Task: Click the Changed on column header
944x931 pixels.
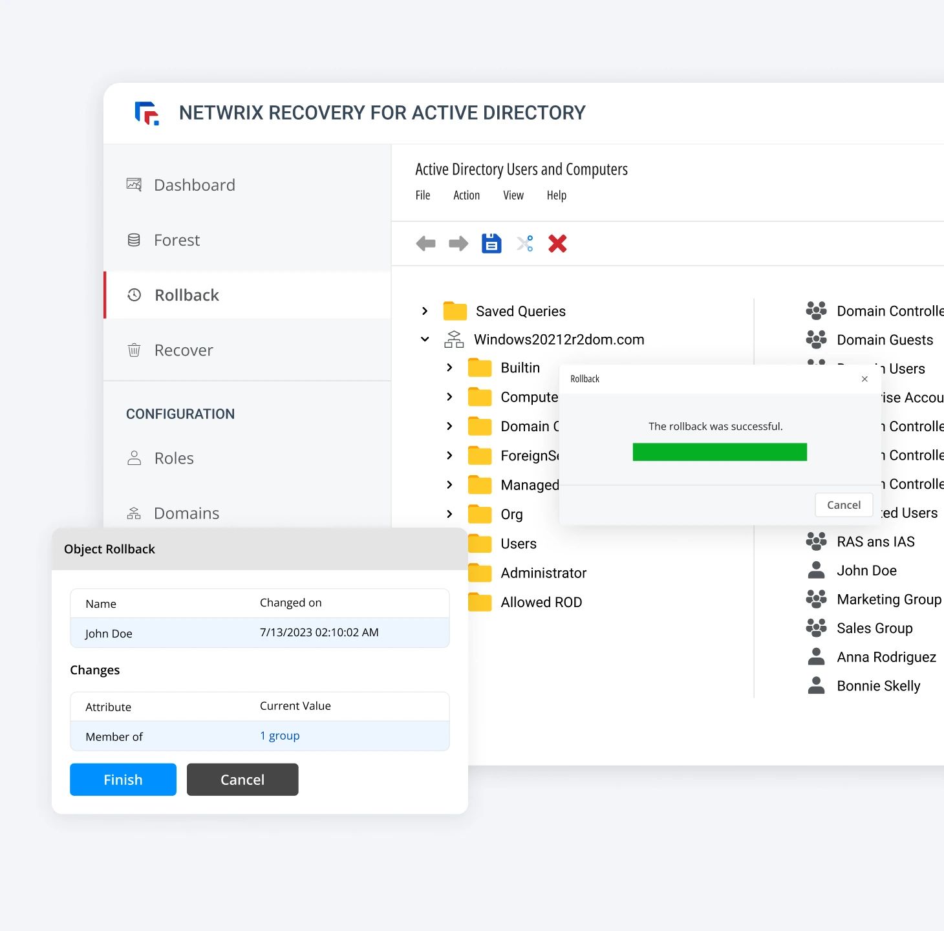Action: [x=291, y=603]
